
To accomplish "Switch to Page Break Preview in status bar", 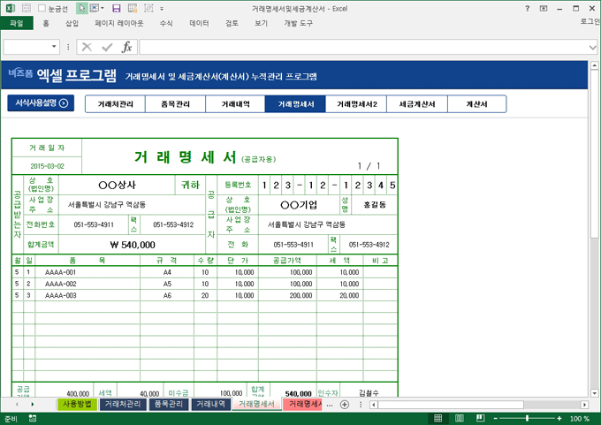I will [x=480, y=419].
